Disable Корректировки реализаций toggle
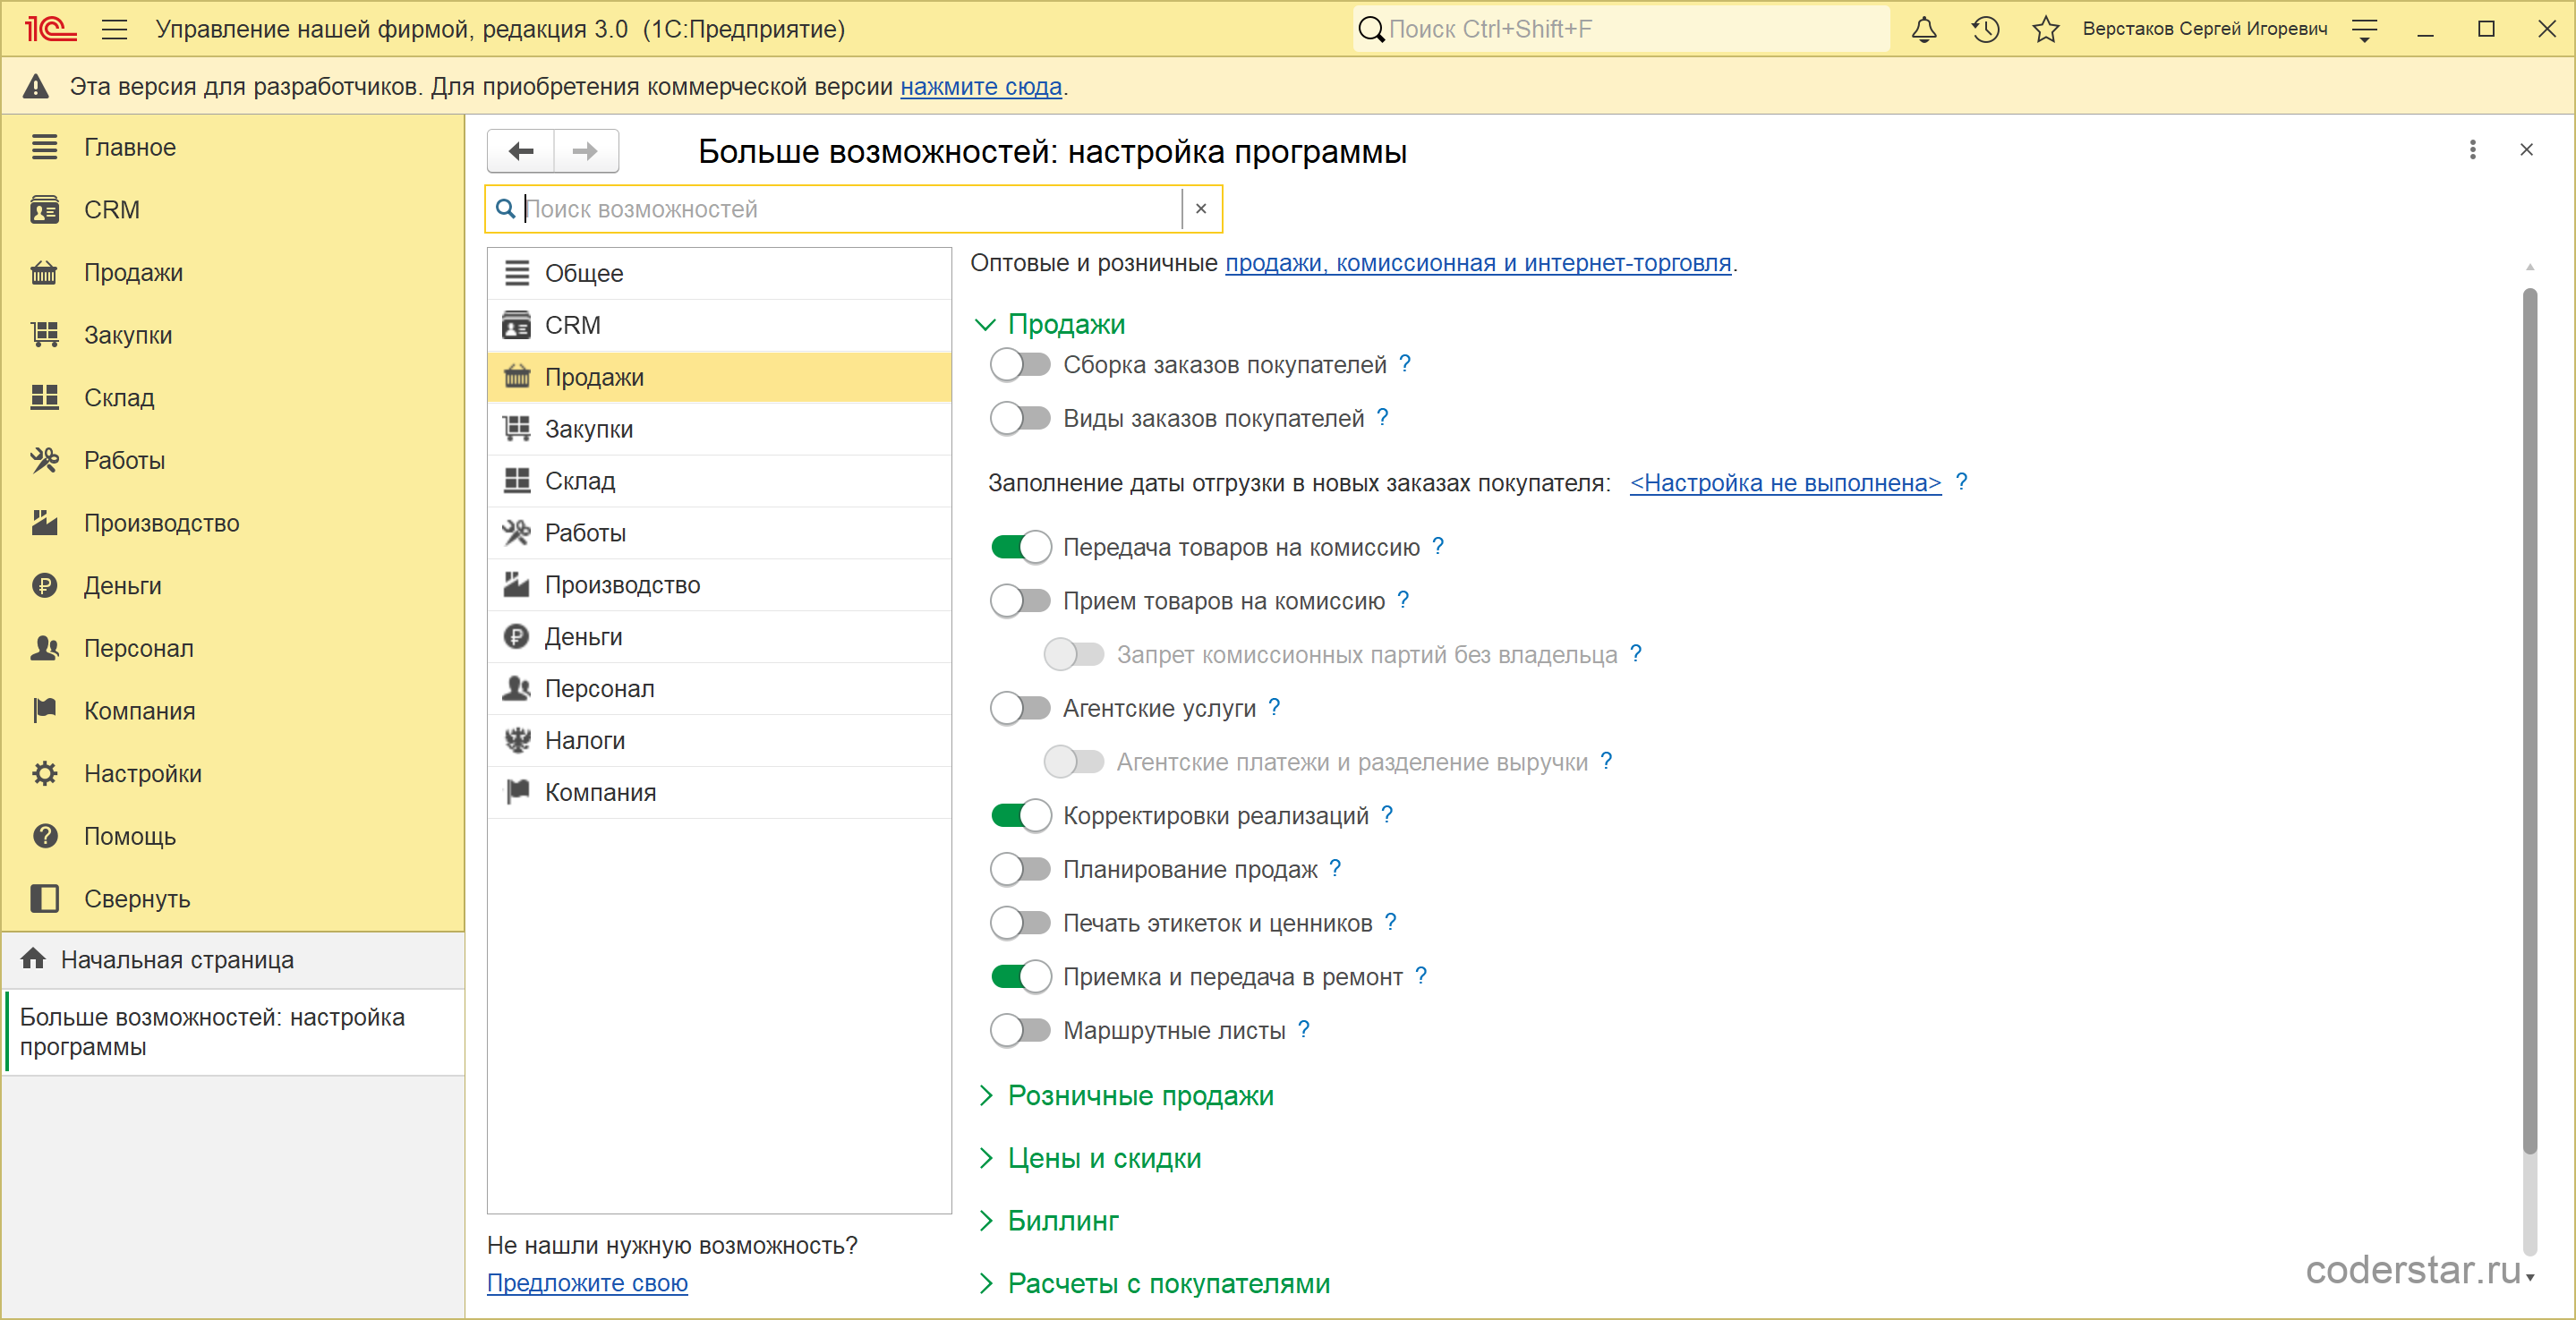This screenshot has height=1320, width=2576. 1021,815
